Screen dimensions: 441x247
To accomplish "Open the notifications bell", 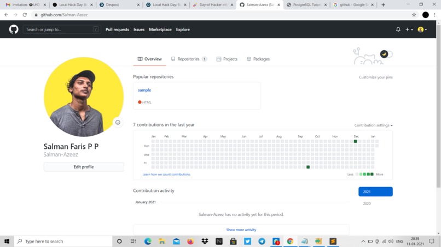I will tap(398, 29).
